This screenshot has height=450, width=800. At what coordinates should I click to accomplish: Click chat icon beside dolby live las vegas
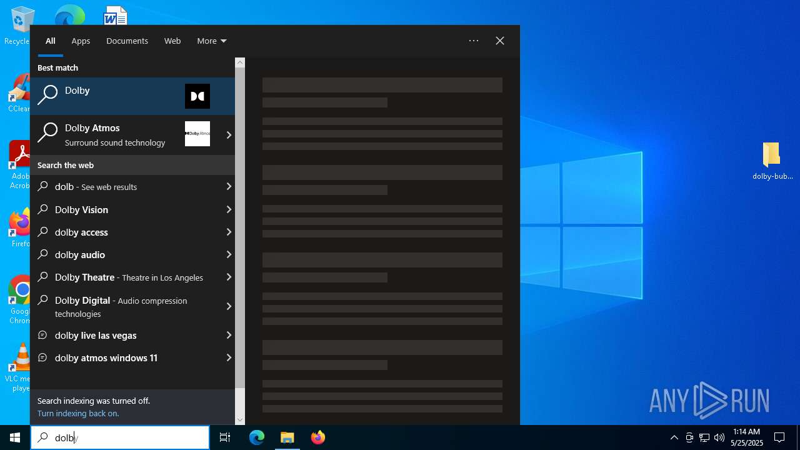coord(42,335)
